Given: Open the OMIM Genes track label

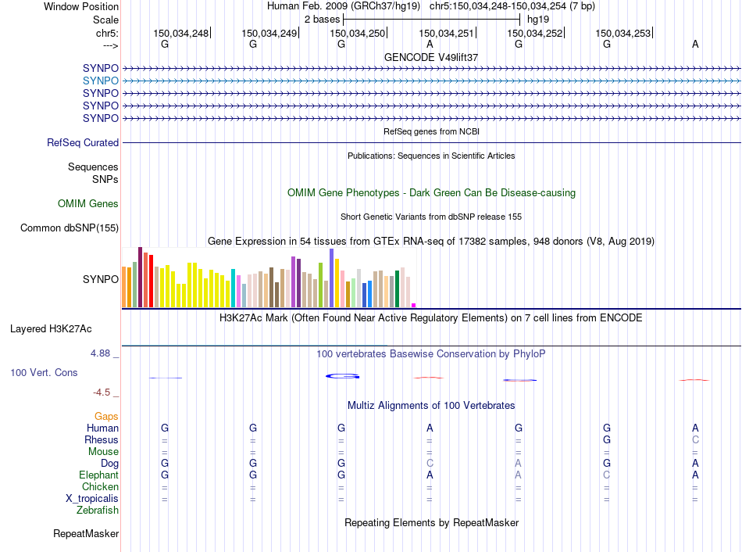Looking at the screenshot, I should coord(88,204).
